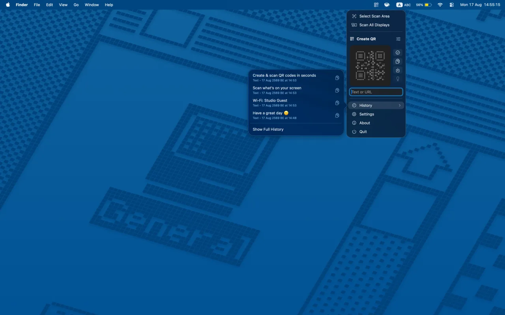This screenshot has height=315, width=505.
Task: Open the About item
Action: [376, 123]
